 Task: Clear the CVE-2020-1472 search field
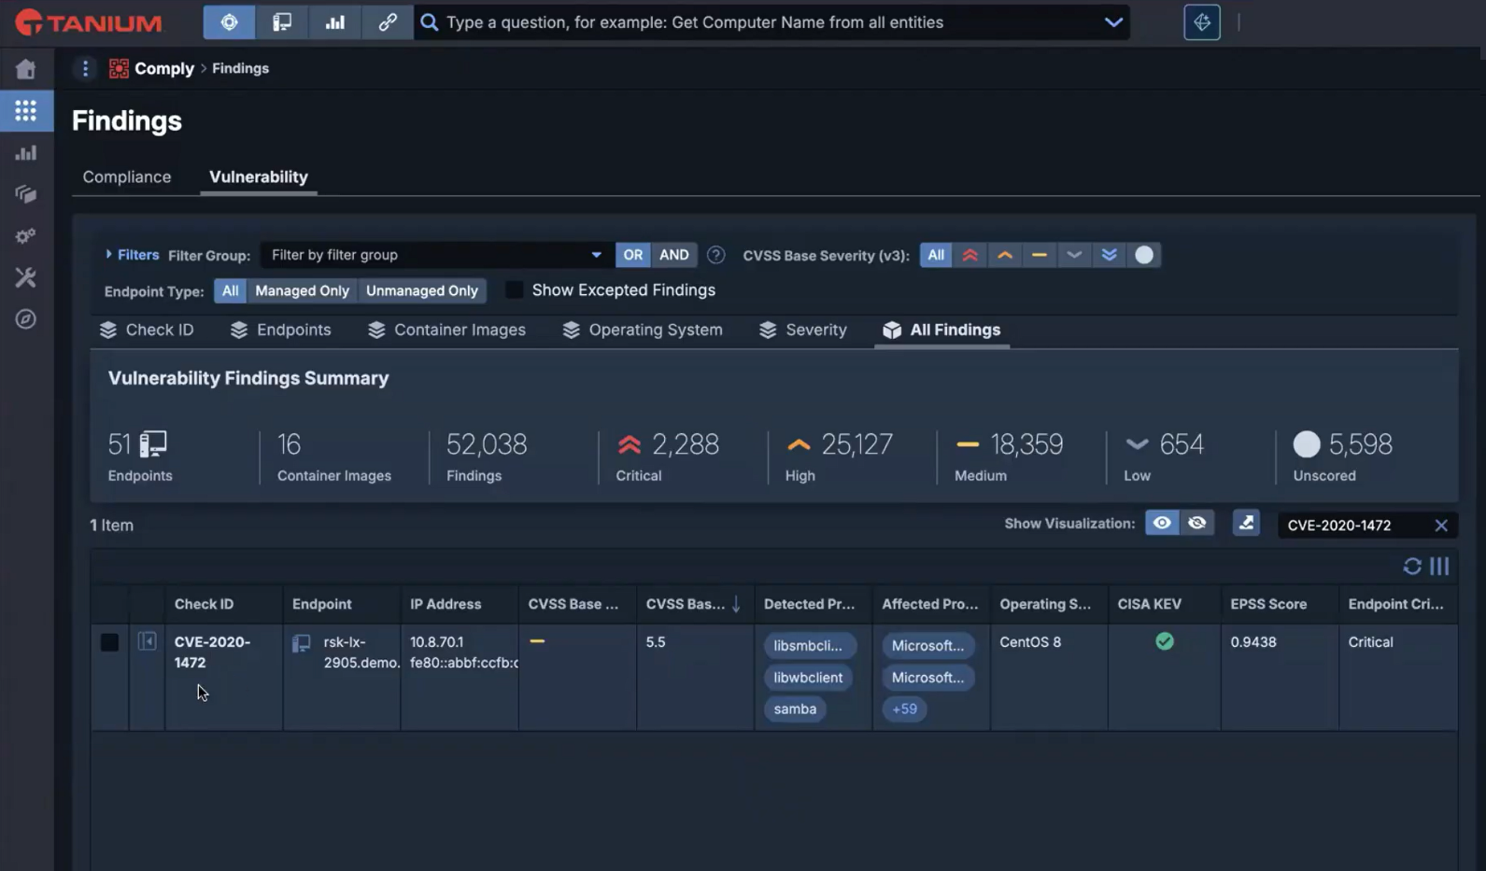(x=1440, y=526)
